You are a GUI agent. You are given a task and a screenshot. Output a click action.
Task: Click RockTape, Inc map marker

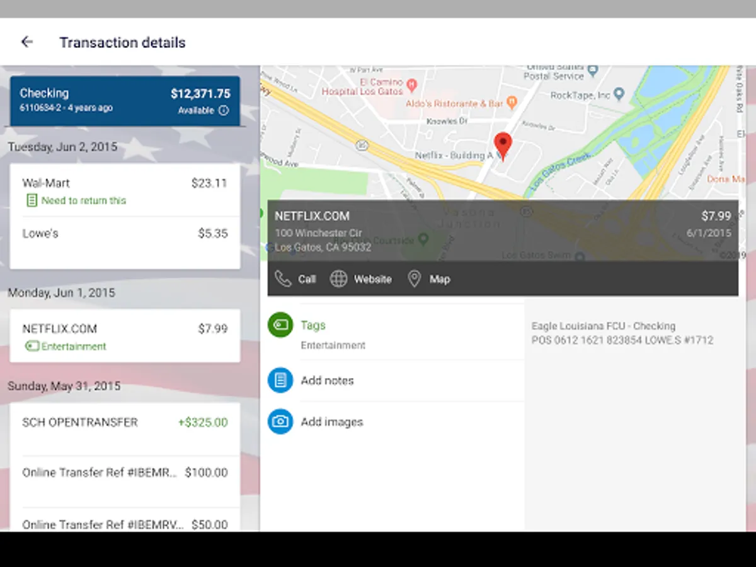click(619, 94)
